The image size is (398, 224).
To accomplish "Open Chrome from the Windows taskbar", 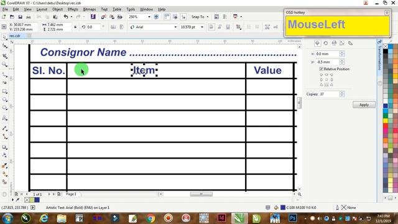I will (150, 218).
